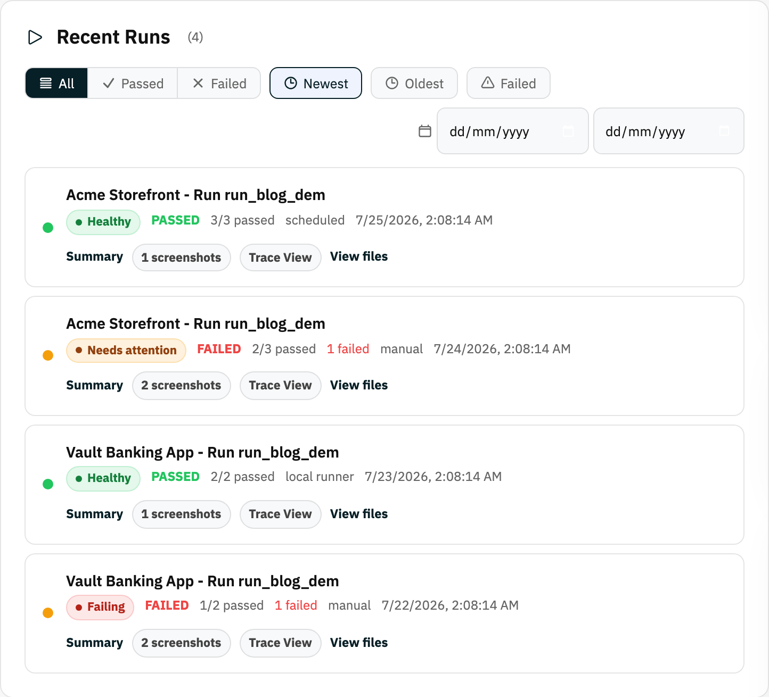Screen dimensions: 769x698
Task: Click orange status dot of 7/22/2026 run
Action: click(48, 613)
